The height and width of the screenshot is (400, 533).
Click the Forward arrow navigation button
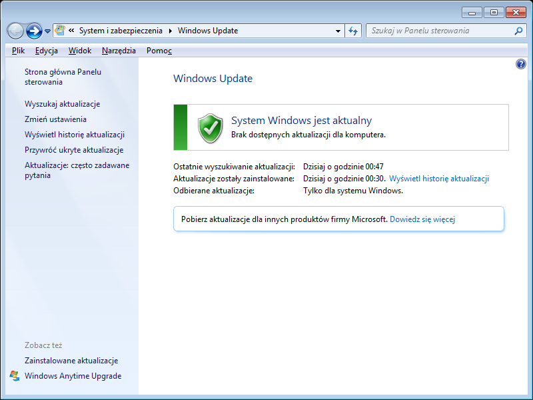click(x=34, y=31)
